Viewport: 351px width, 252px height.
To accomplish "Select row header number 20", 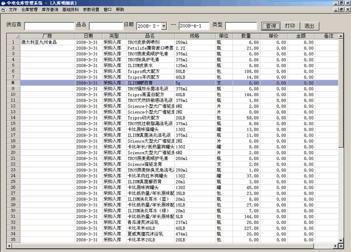I will click(13, 152).
